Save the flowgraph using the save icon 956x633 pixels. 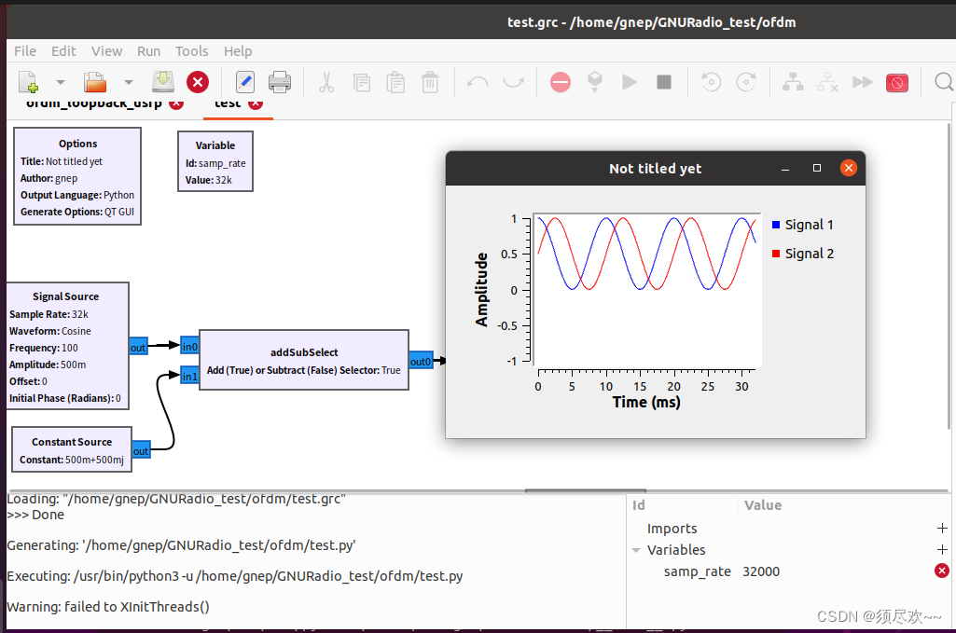(162, 82)
